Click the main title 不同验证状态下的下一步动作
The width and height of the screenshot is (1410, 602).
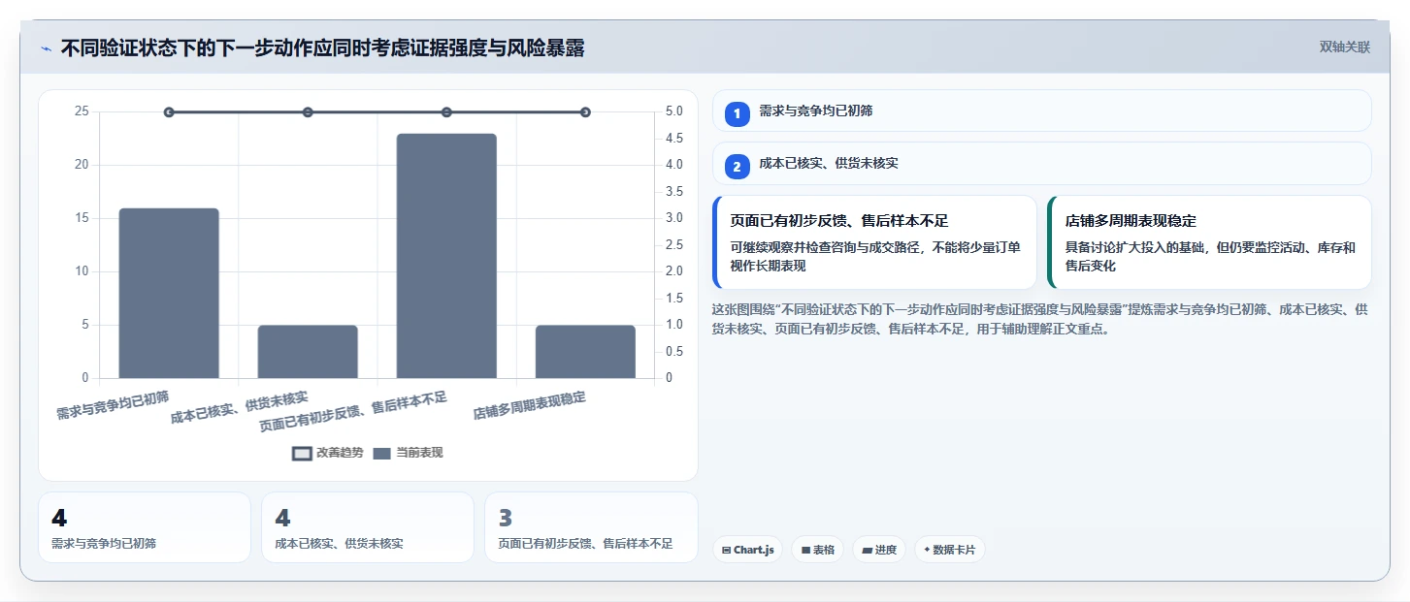pyautogui.click(x=322, y=48)
